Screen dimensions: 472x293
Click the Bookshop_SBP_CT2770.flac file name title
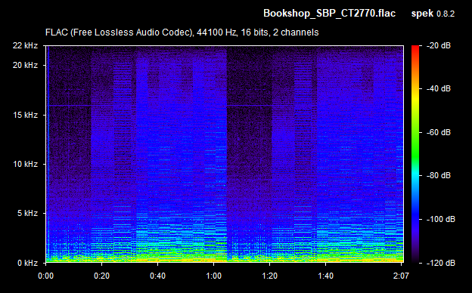pos(329,14)
